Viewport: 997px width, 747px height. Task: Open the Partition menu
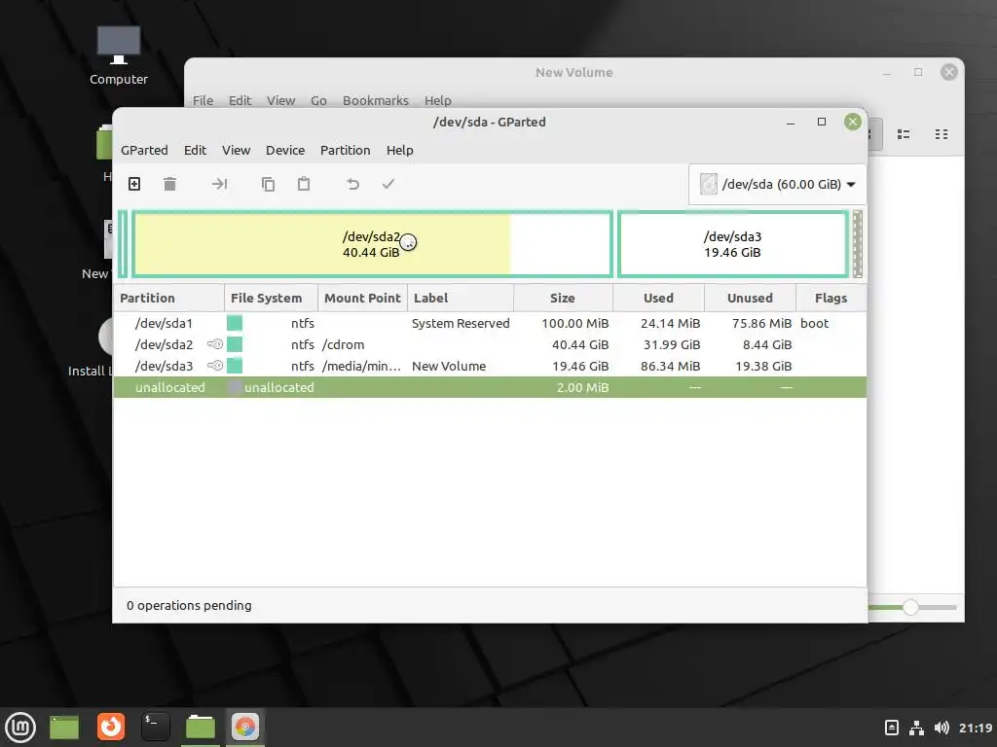(x=346, y=151)
